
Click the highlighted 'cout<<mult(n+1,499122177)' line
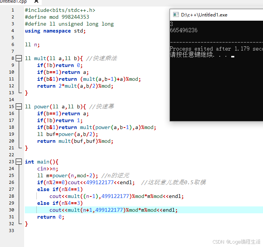point(114,210)
